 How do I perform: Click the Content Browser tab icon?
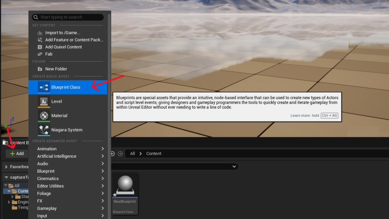5,143
